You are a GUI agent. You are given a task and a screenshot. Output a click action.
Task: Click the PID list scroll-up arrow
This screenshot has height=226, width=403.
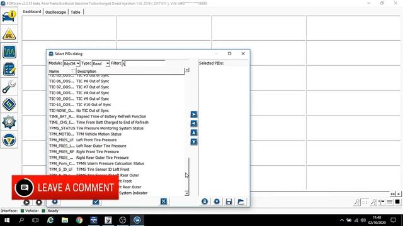[187, 70]
